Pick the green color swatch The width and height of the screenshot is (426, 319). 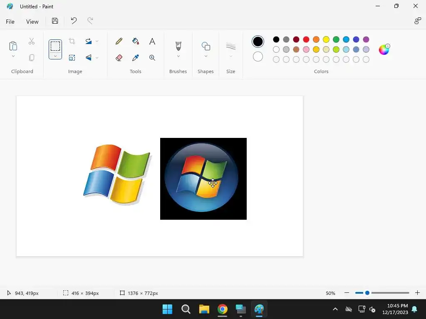point(336,39)
